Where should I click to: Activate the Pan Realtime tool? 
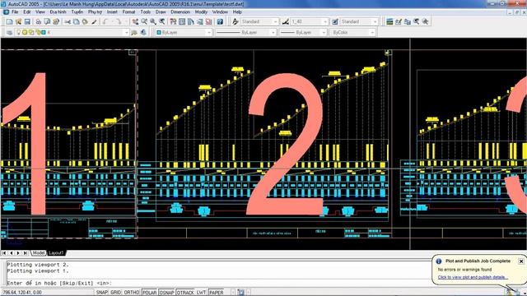click(x=135, y=21)
